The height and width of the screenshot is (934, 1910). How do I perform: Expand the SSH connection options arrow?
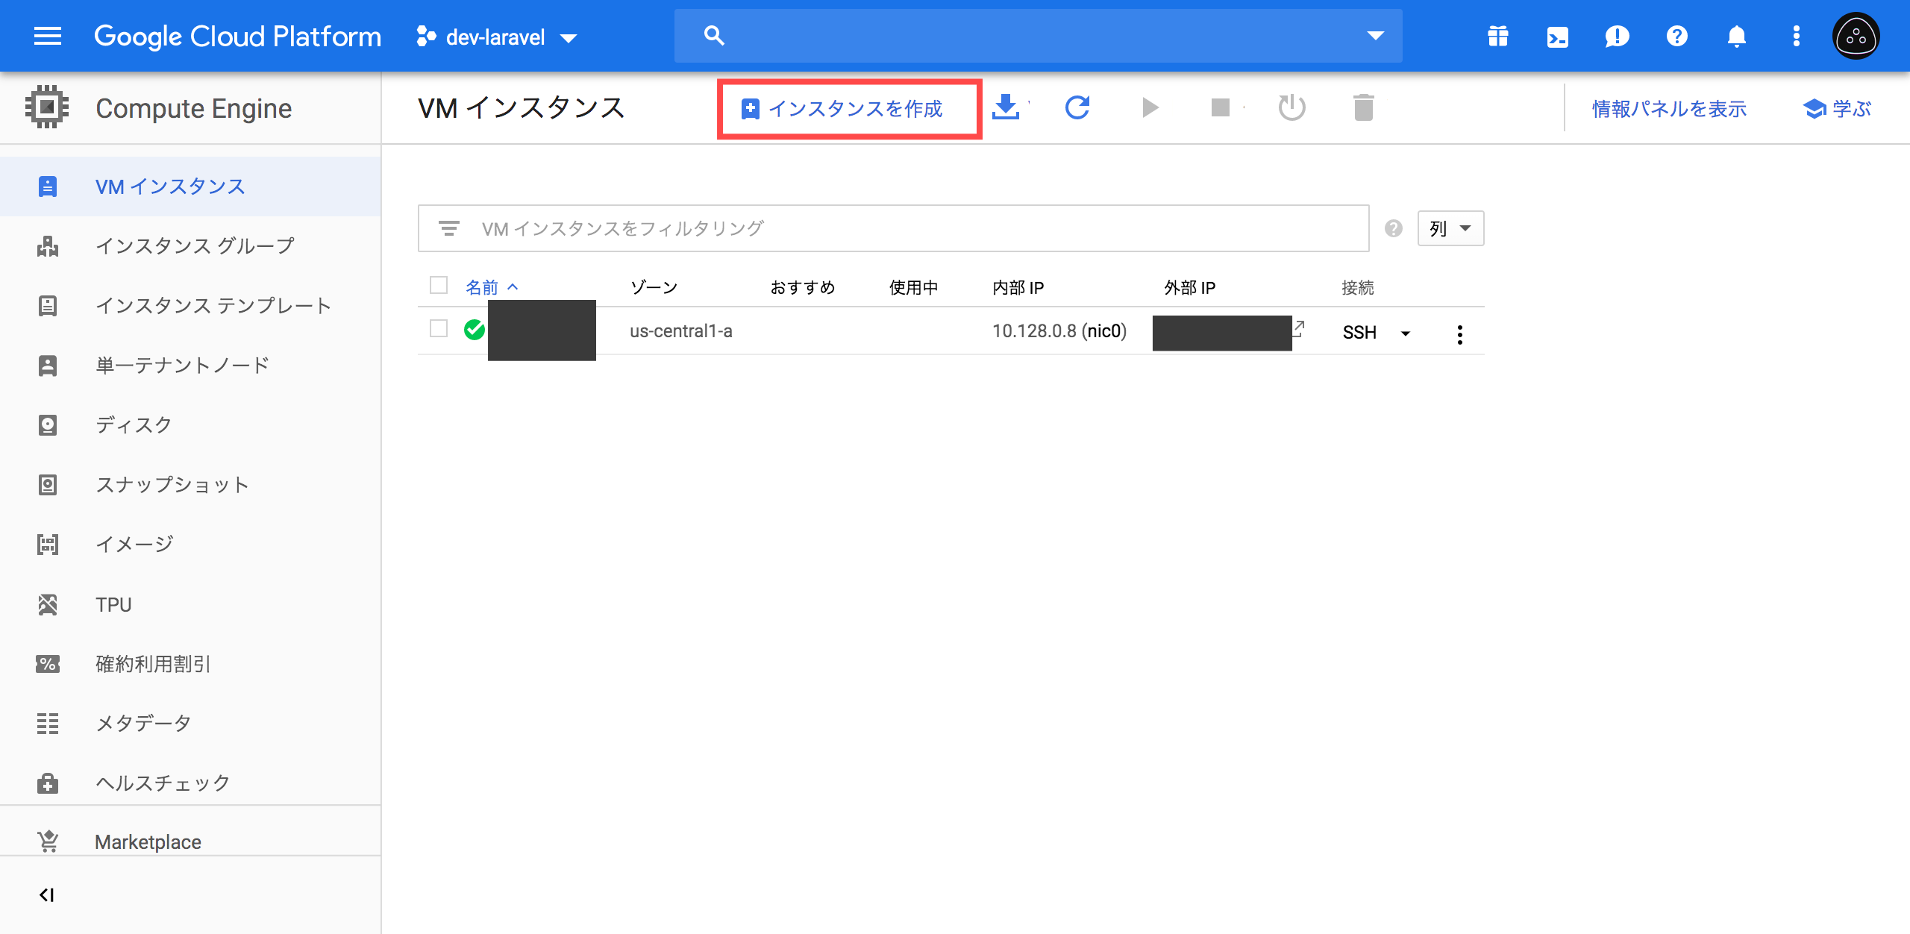(x=1406, y=333)
